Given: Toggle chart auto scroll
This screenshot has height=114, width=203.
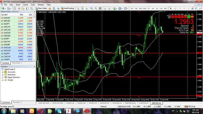Looking at the screenshot, I should click(105, 8).
